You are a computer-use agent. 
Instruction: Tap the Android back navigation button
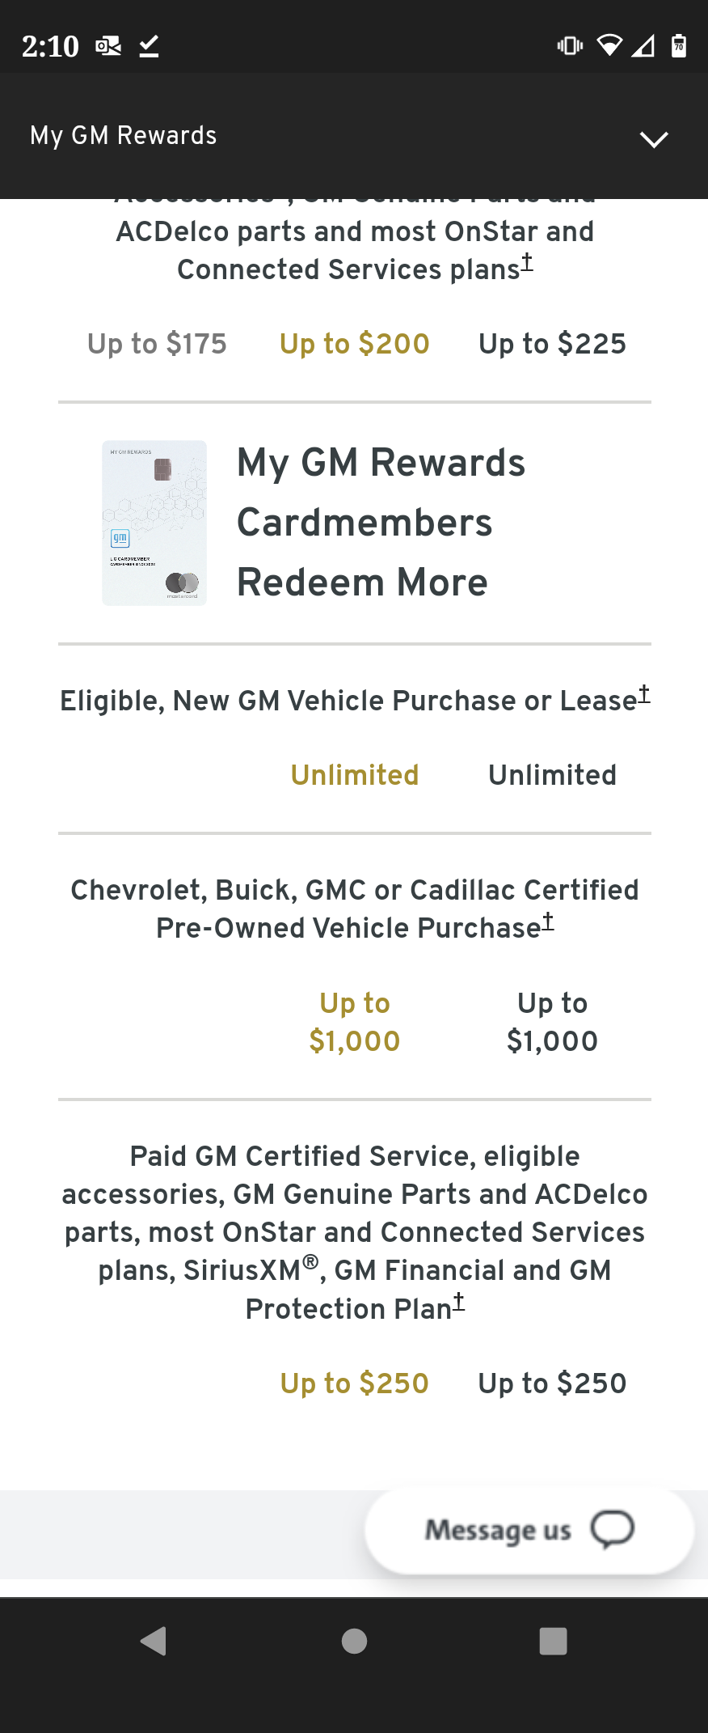coord(154,1642)
